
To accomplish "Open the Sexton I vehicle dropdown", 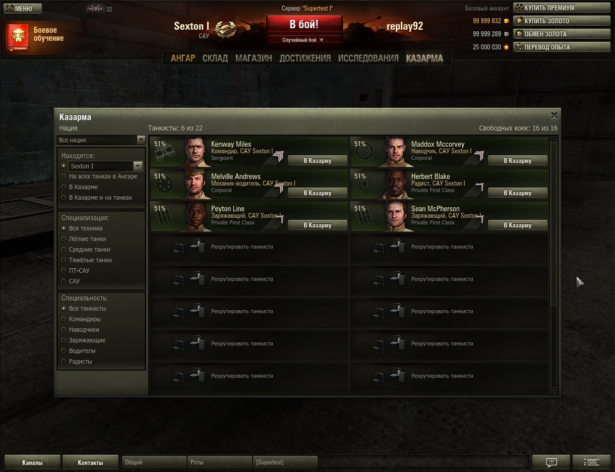I will [x=105, y=166].
